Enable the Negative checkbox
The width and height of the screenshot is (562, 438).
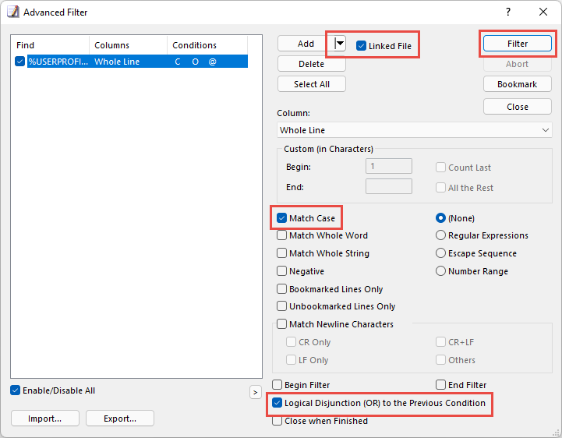(281, 271)
